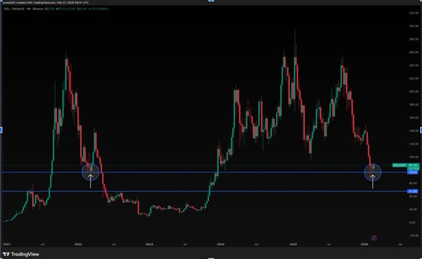Click the Jul label between 2025 and 2026
The image size is (422, 259).
[x=329, y=245]
